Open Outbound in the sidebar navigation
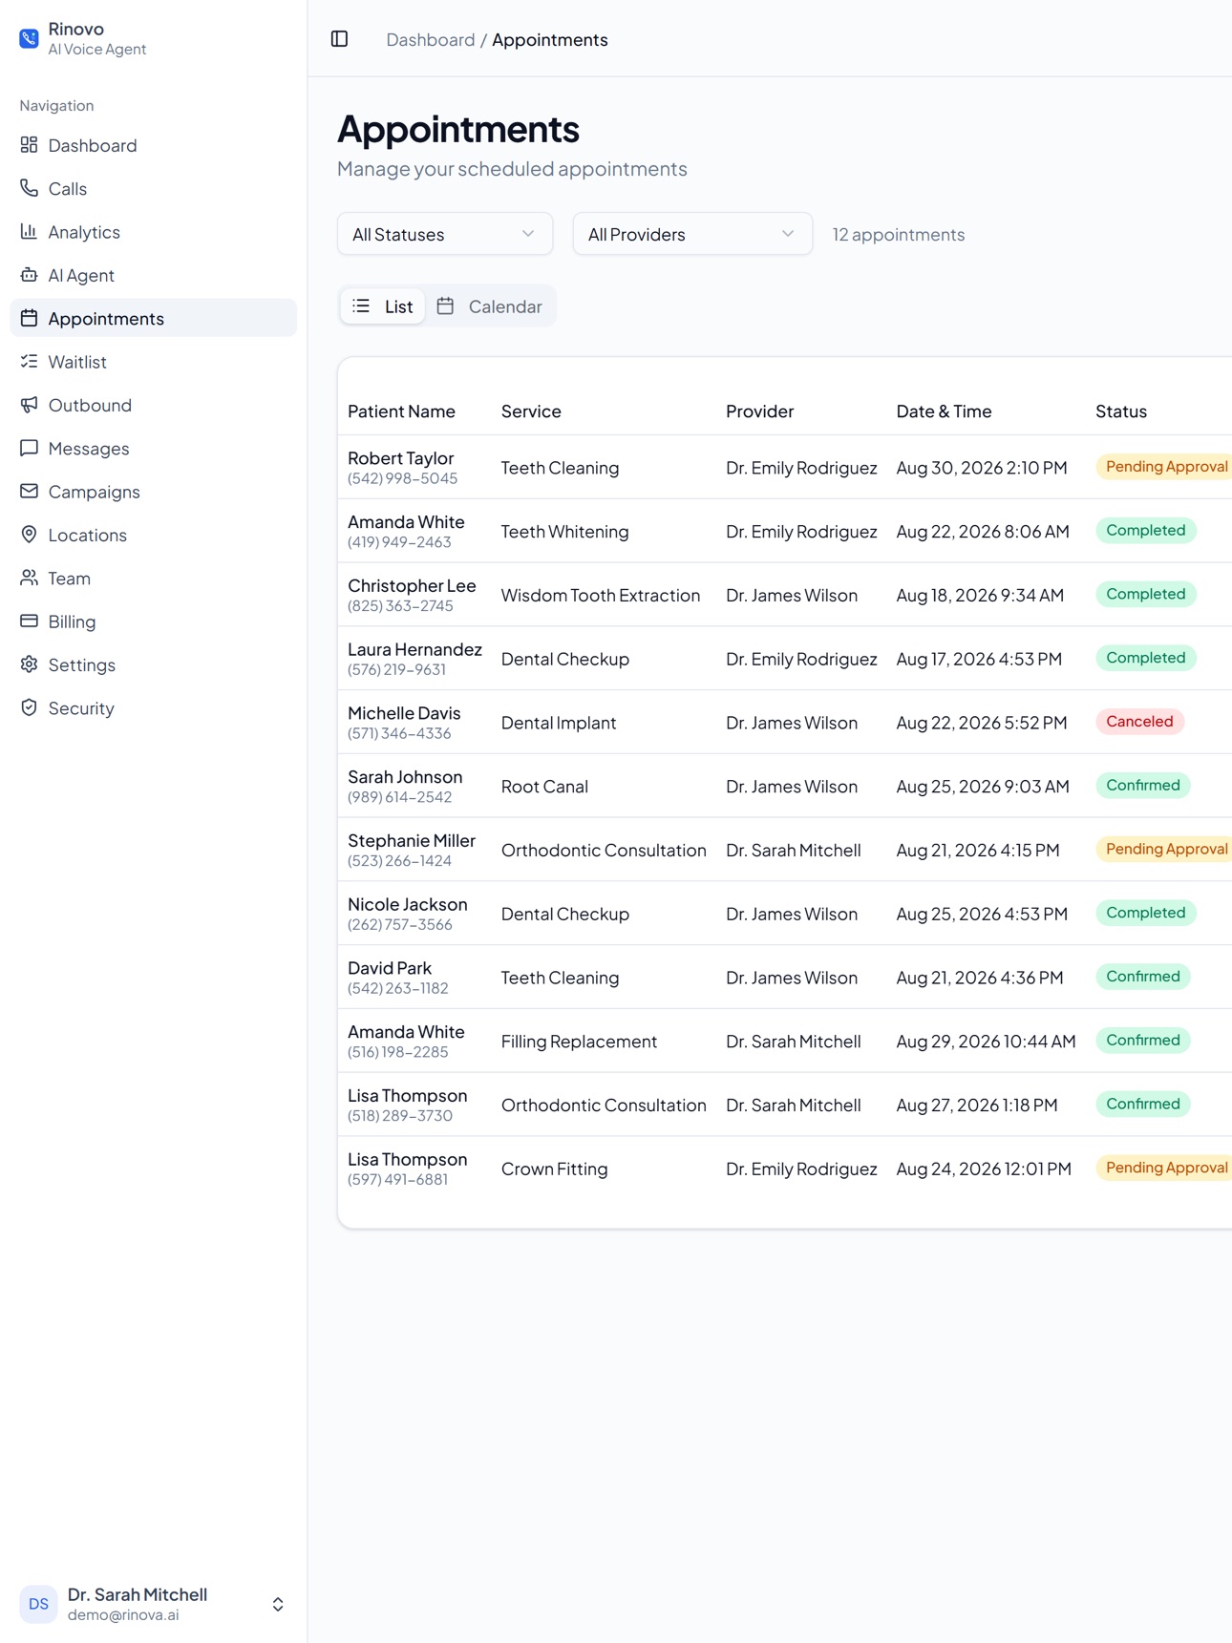The image size is (1232, 1643). [153, 405]
